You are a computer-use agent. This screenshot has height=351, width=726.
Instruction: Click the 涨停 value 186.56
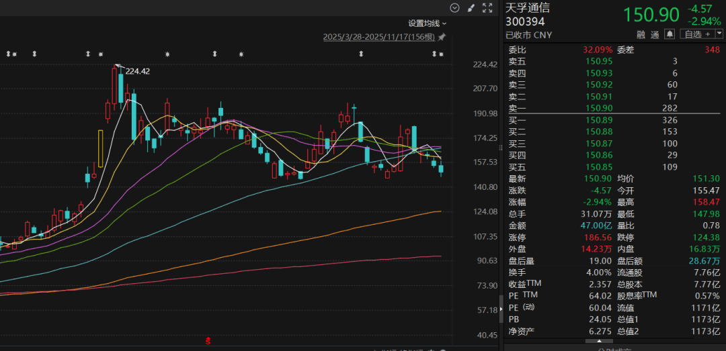click(599, 238)
